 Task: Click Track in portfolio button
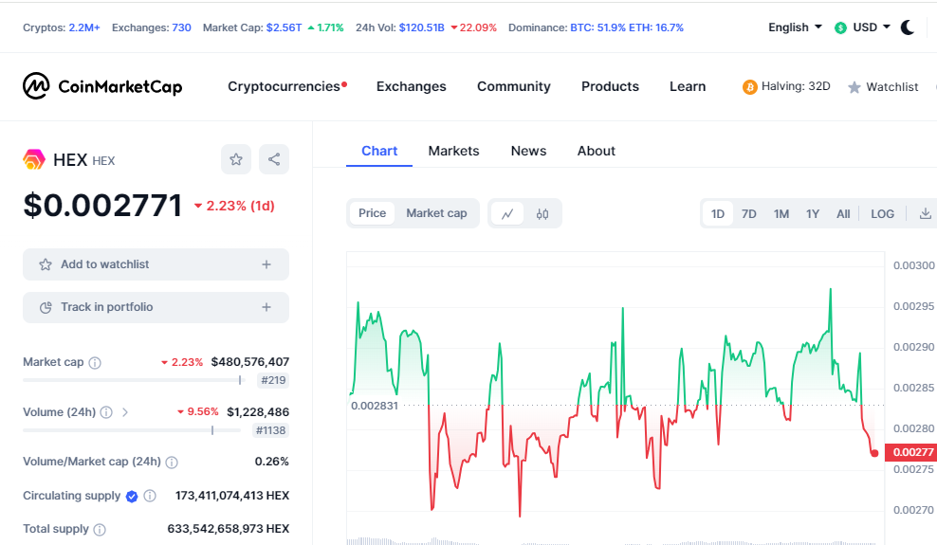[x=156, y=307]
